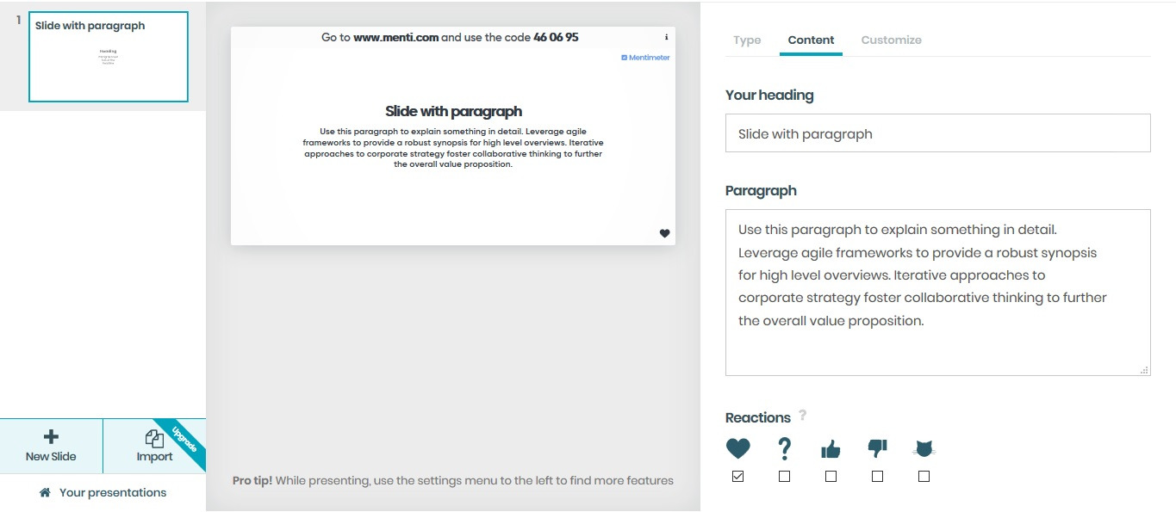Click the thumbs down reaction icon

click(x=877, y=448)
